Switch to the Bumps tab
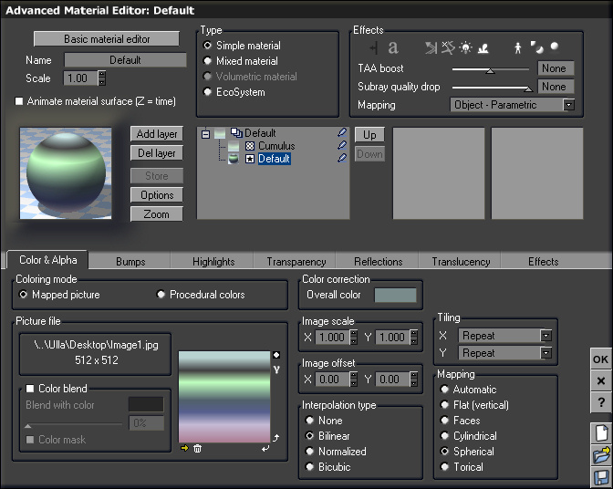This screenshot has height=489, width=613. pyautogui.click(x=130, y=262)
